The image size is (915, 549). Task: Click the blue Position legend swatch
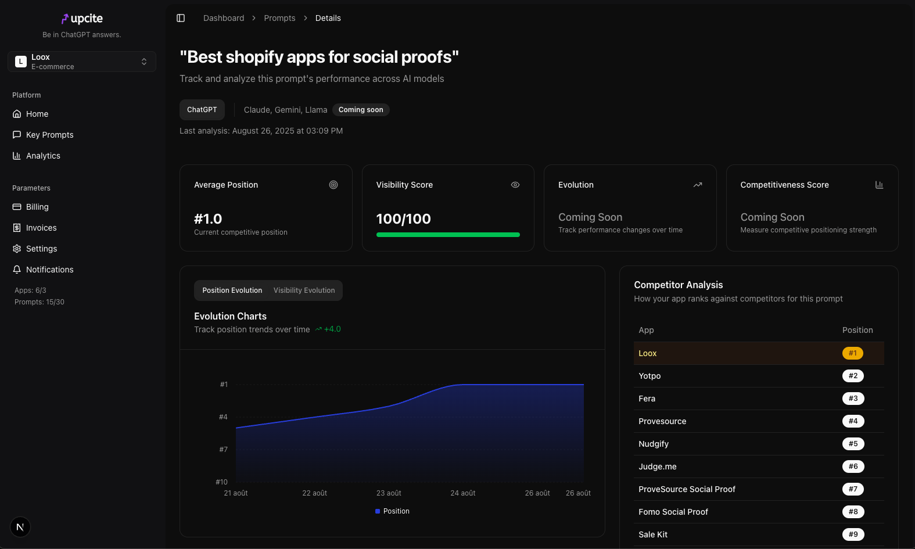click(378, 511)
